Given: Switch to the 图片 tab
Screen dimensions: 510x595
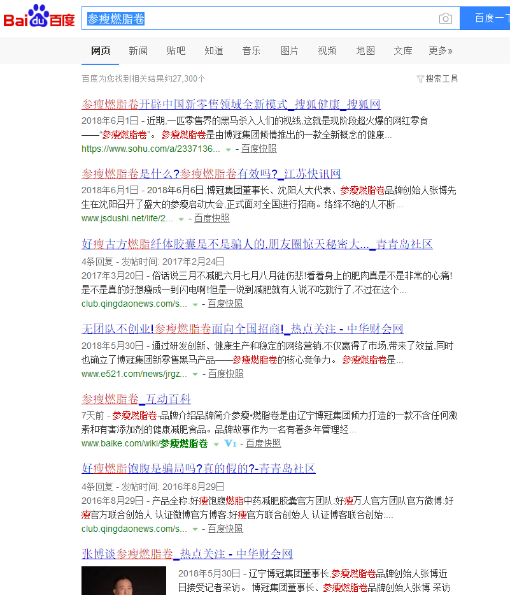Looking at the screenshot, I should pos(290,50).
